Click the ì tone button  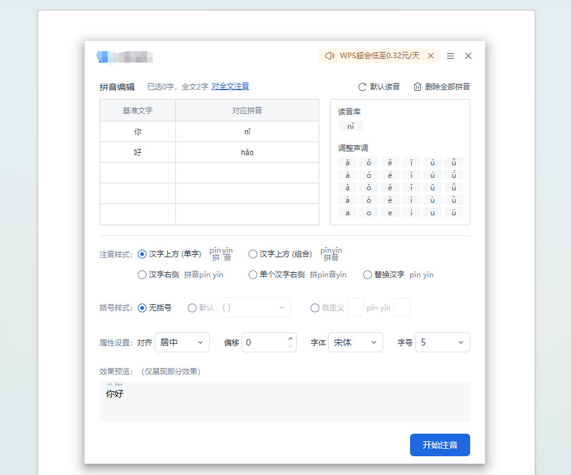pos(411,200)
